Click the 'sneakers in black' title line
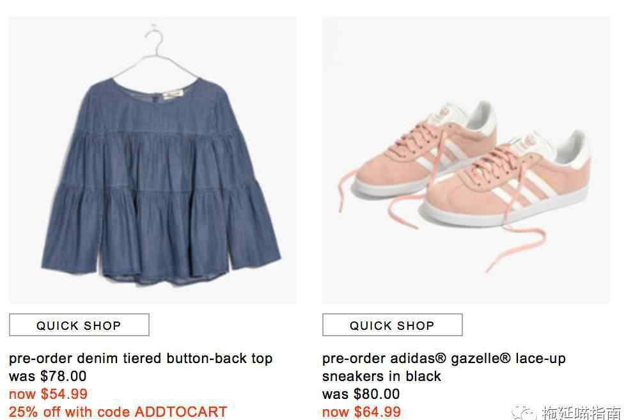The width and height of the screenshot is (642, 420). click(x=381, y=376)
